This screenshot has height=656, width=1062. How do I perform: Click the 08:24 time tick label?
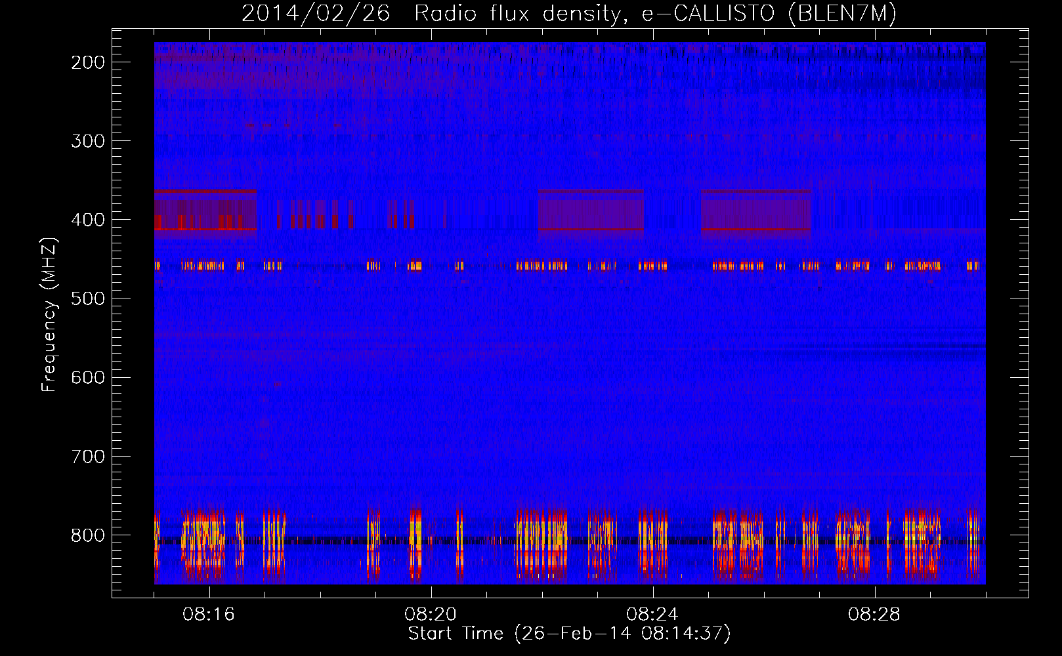[652, 615]
